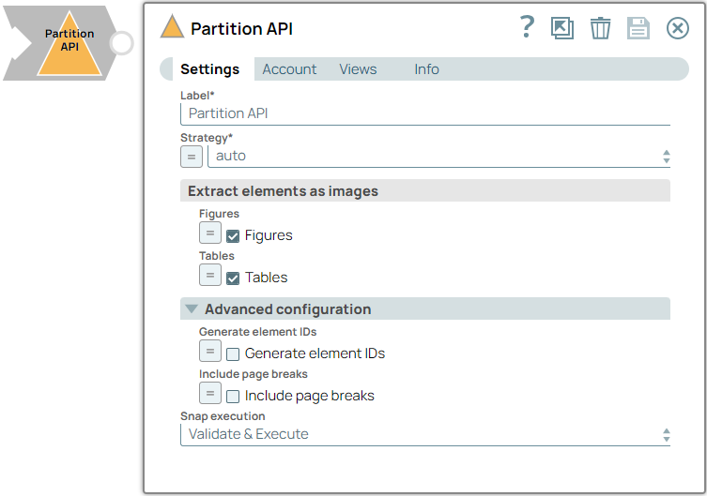Click Snap execution stepper arrows

(666, 435)
